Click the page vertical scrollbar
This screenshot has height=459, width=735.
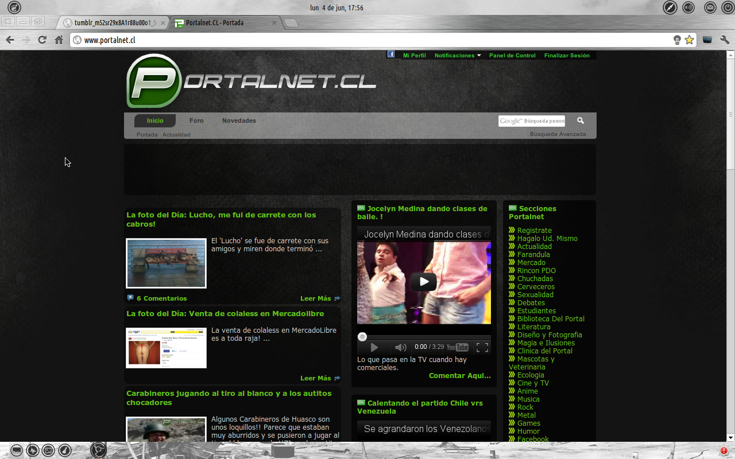click(730, 246)
